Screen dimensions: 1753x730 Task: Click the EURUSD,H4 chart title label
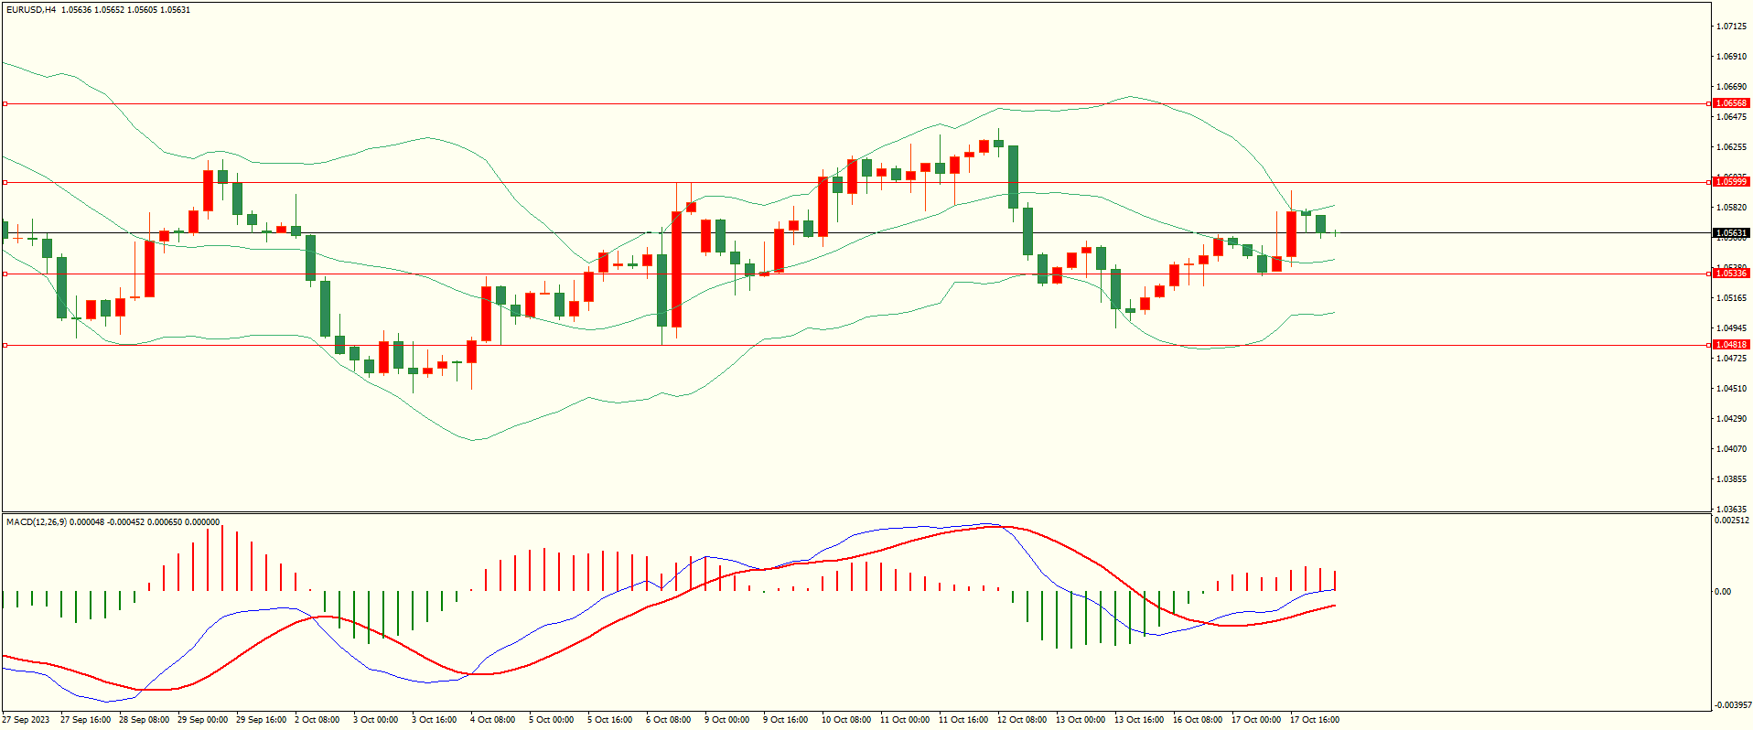click(31, 10)
